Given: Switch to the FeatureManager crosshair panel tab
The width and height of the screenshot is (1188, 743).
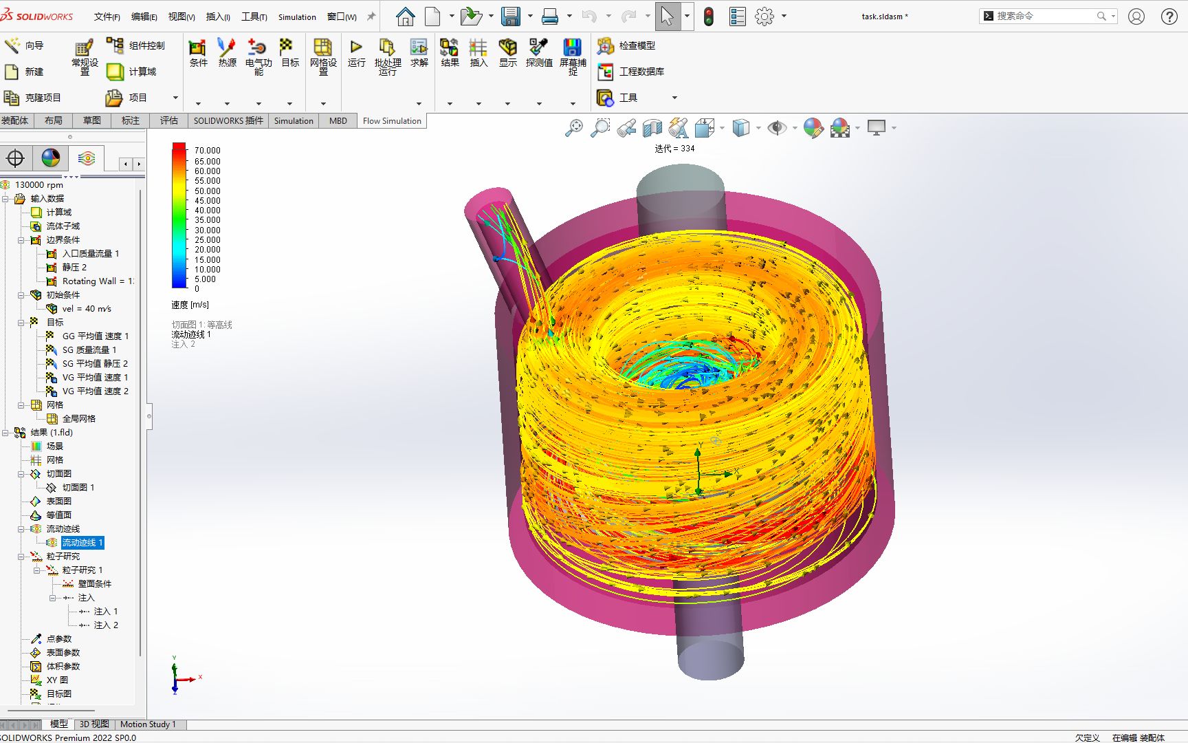Looking at the screenshot, I should tap(15, 159).
